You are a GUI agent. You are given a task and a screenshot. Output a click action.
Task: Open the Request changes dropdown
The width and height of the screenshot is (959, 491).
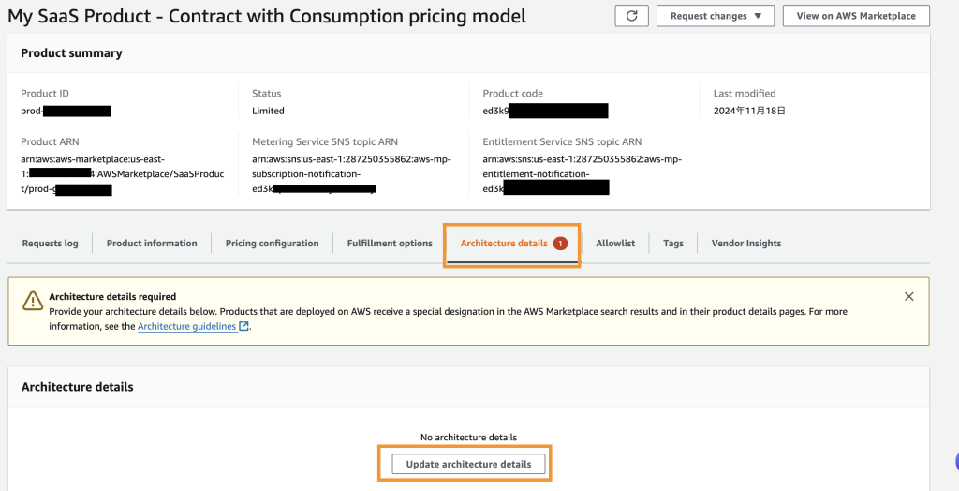coord(716,16)
